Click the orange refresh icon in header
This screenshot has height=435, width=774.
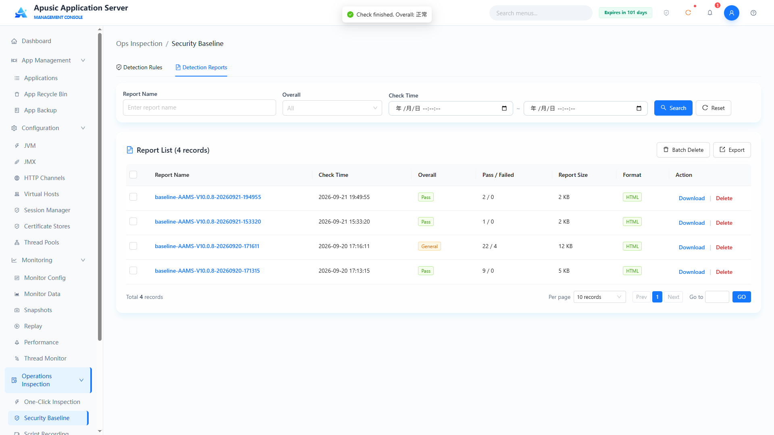pyautogui.click(x=688, y=13)
